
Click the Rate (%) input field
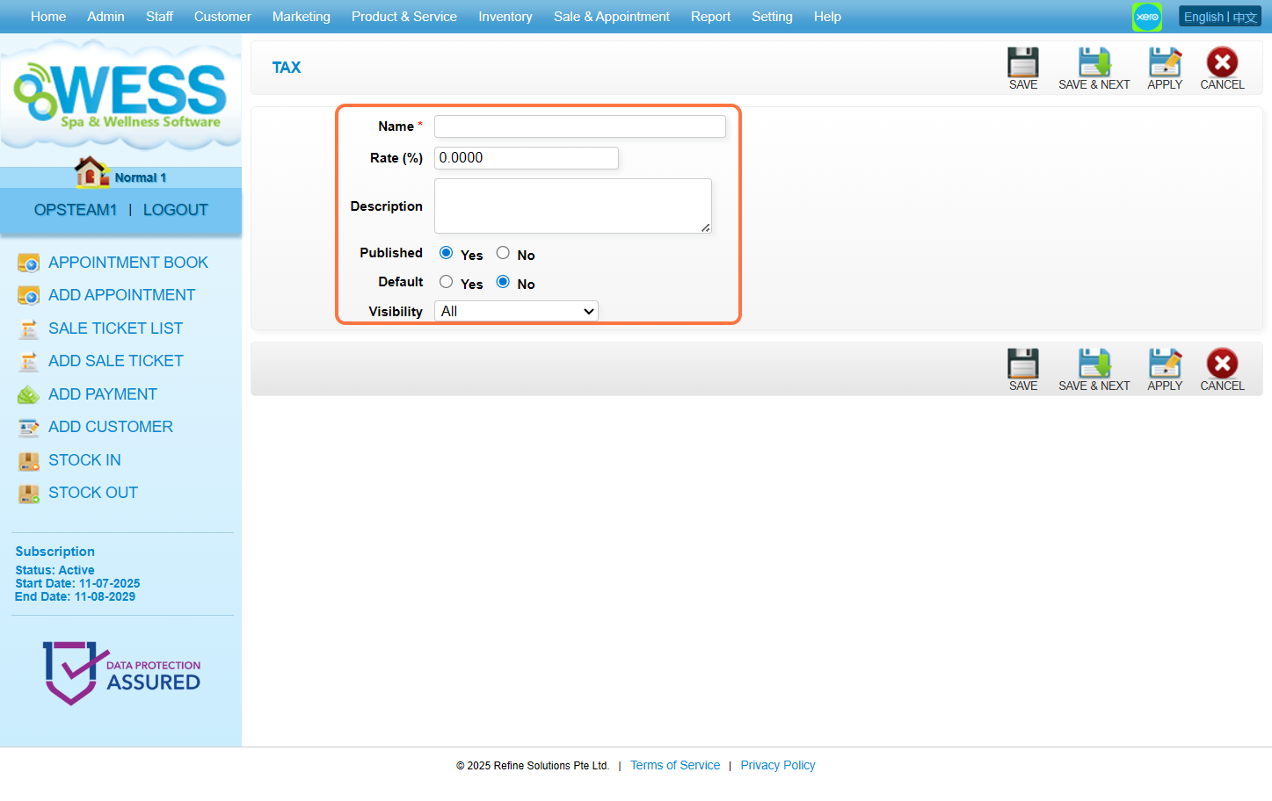(526, 158)
